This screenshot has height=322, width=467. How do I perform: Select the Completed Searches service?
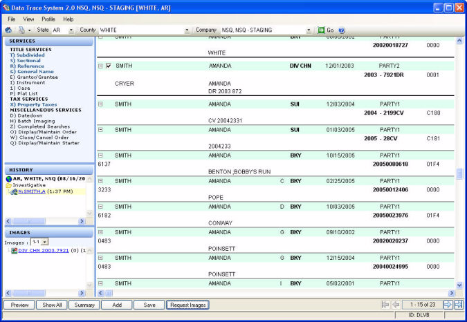[40, 126]
